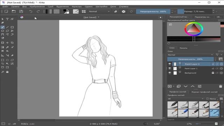
Task: Select the Freehand Brush tool
Action: click(x=2, y=27)
